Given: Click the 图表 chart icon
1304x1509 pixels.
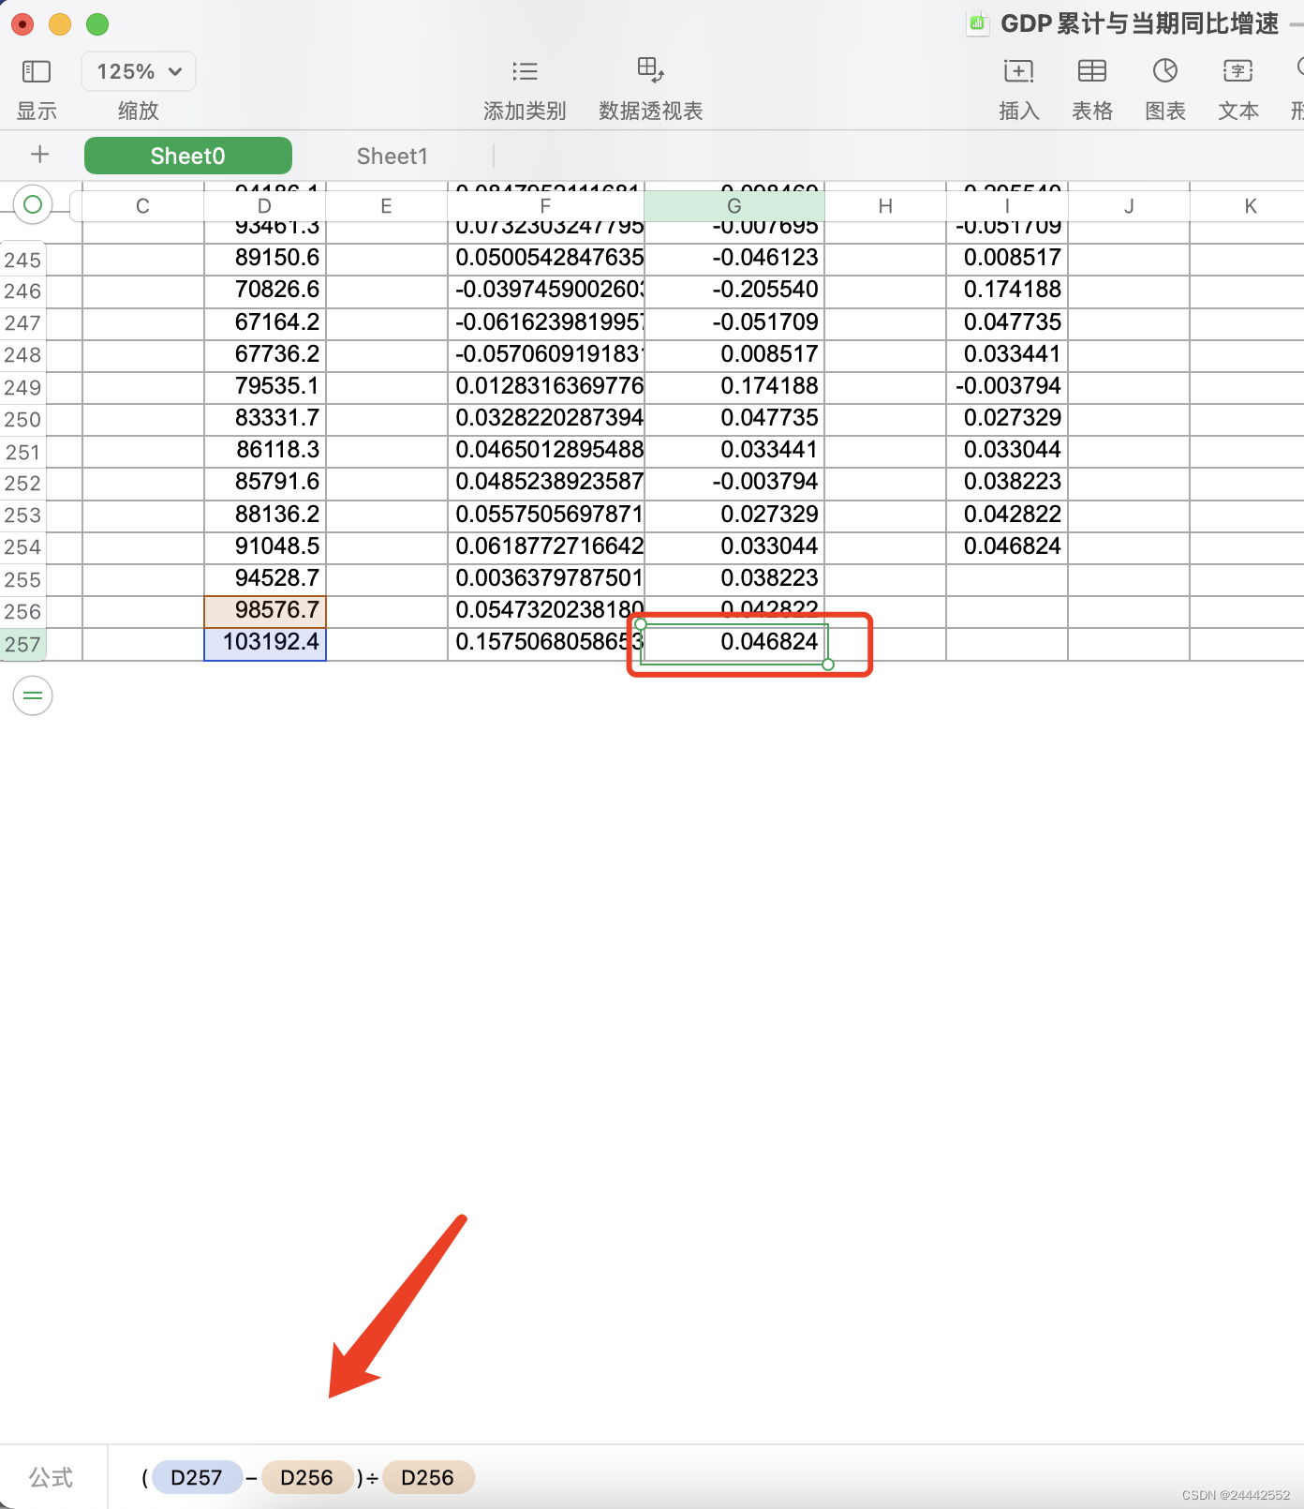Looking at the screenshot, I should 1164,71.
